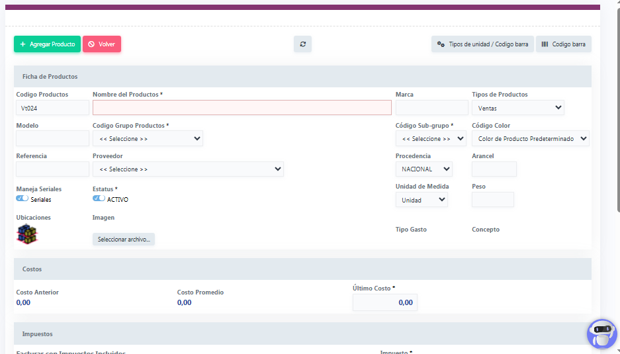Click the Marca text field
The image size is (620, 354).
pos(431,107)
